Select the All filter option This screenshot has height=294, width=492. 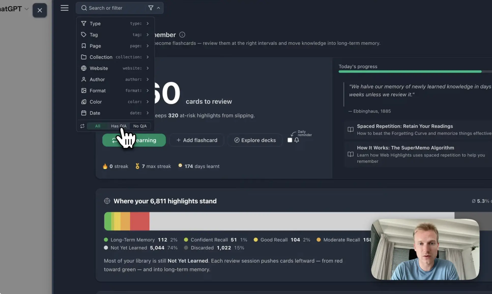(x=98, y=126)
